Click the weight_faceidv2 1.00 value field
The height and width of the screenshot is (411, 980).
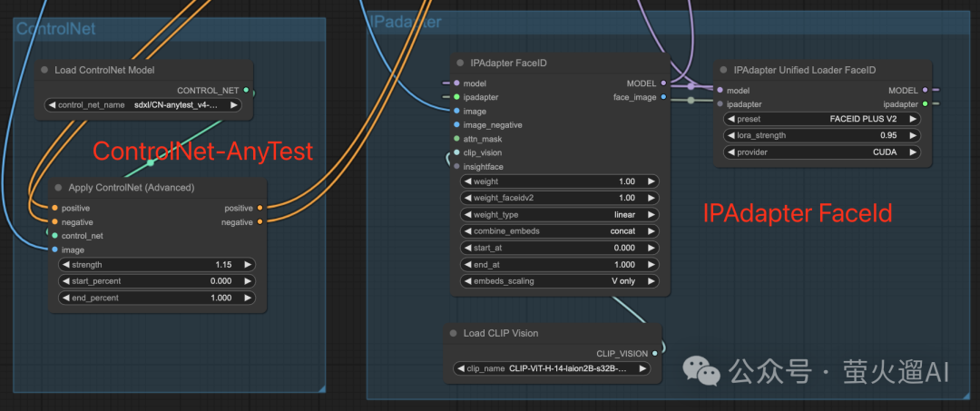[x=559, y=198]
